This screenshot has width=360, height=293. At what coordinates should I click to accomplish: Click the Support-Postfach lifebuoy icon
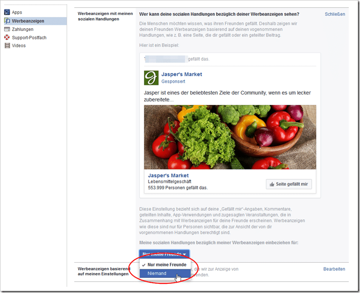click(x=7, y=37)
